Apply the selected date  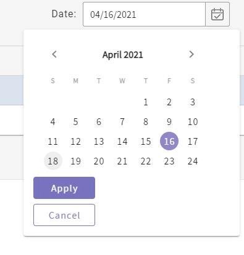click(64, 188)
